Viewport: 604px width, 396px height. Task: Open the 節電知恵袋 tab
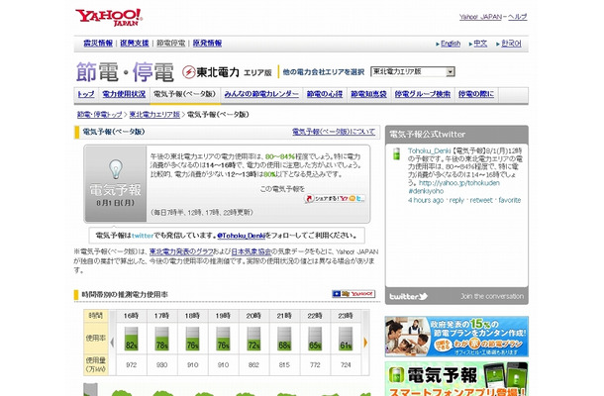coord(368,94)
